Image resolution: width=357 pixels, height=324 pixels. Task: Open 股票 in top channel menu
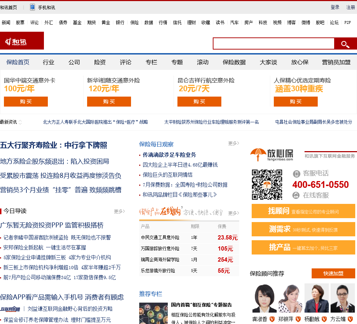pos(20,22)
